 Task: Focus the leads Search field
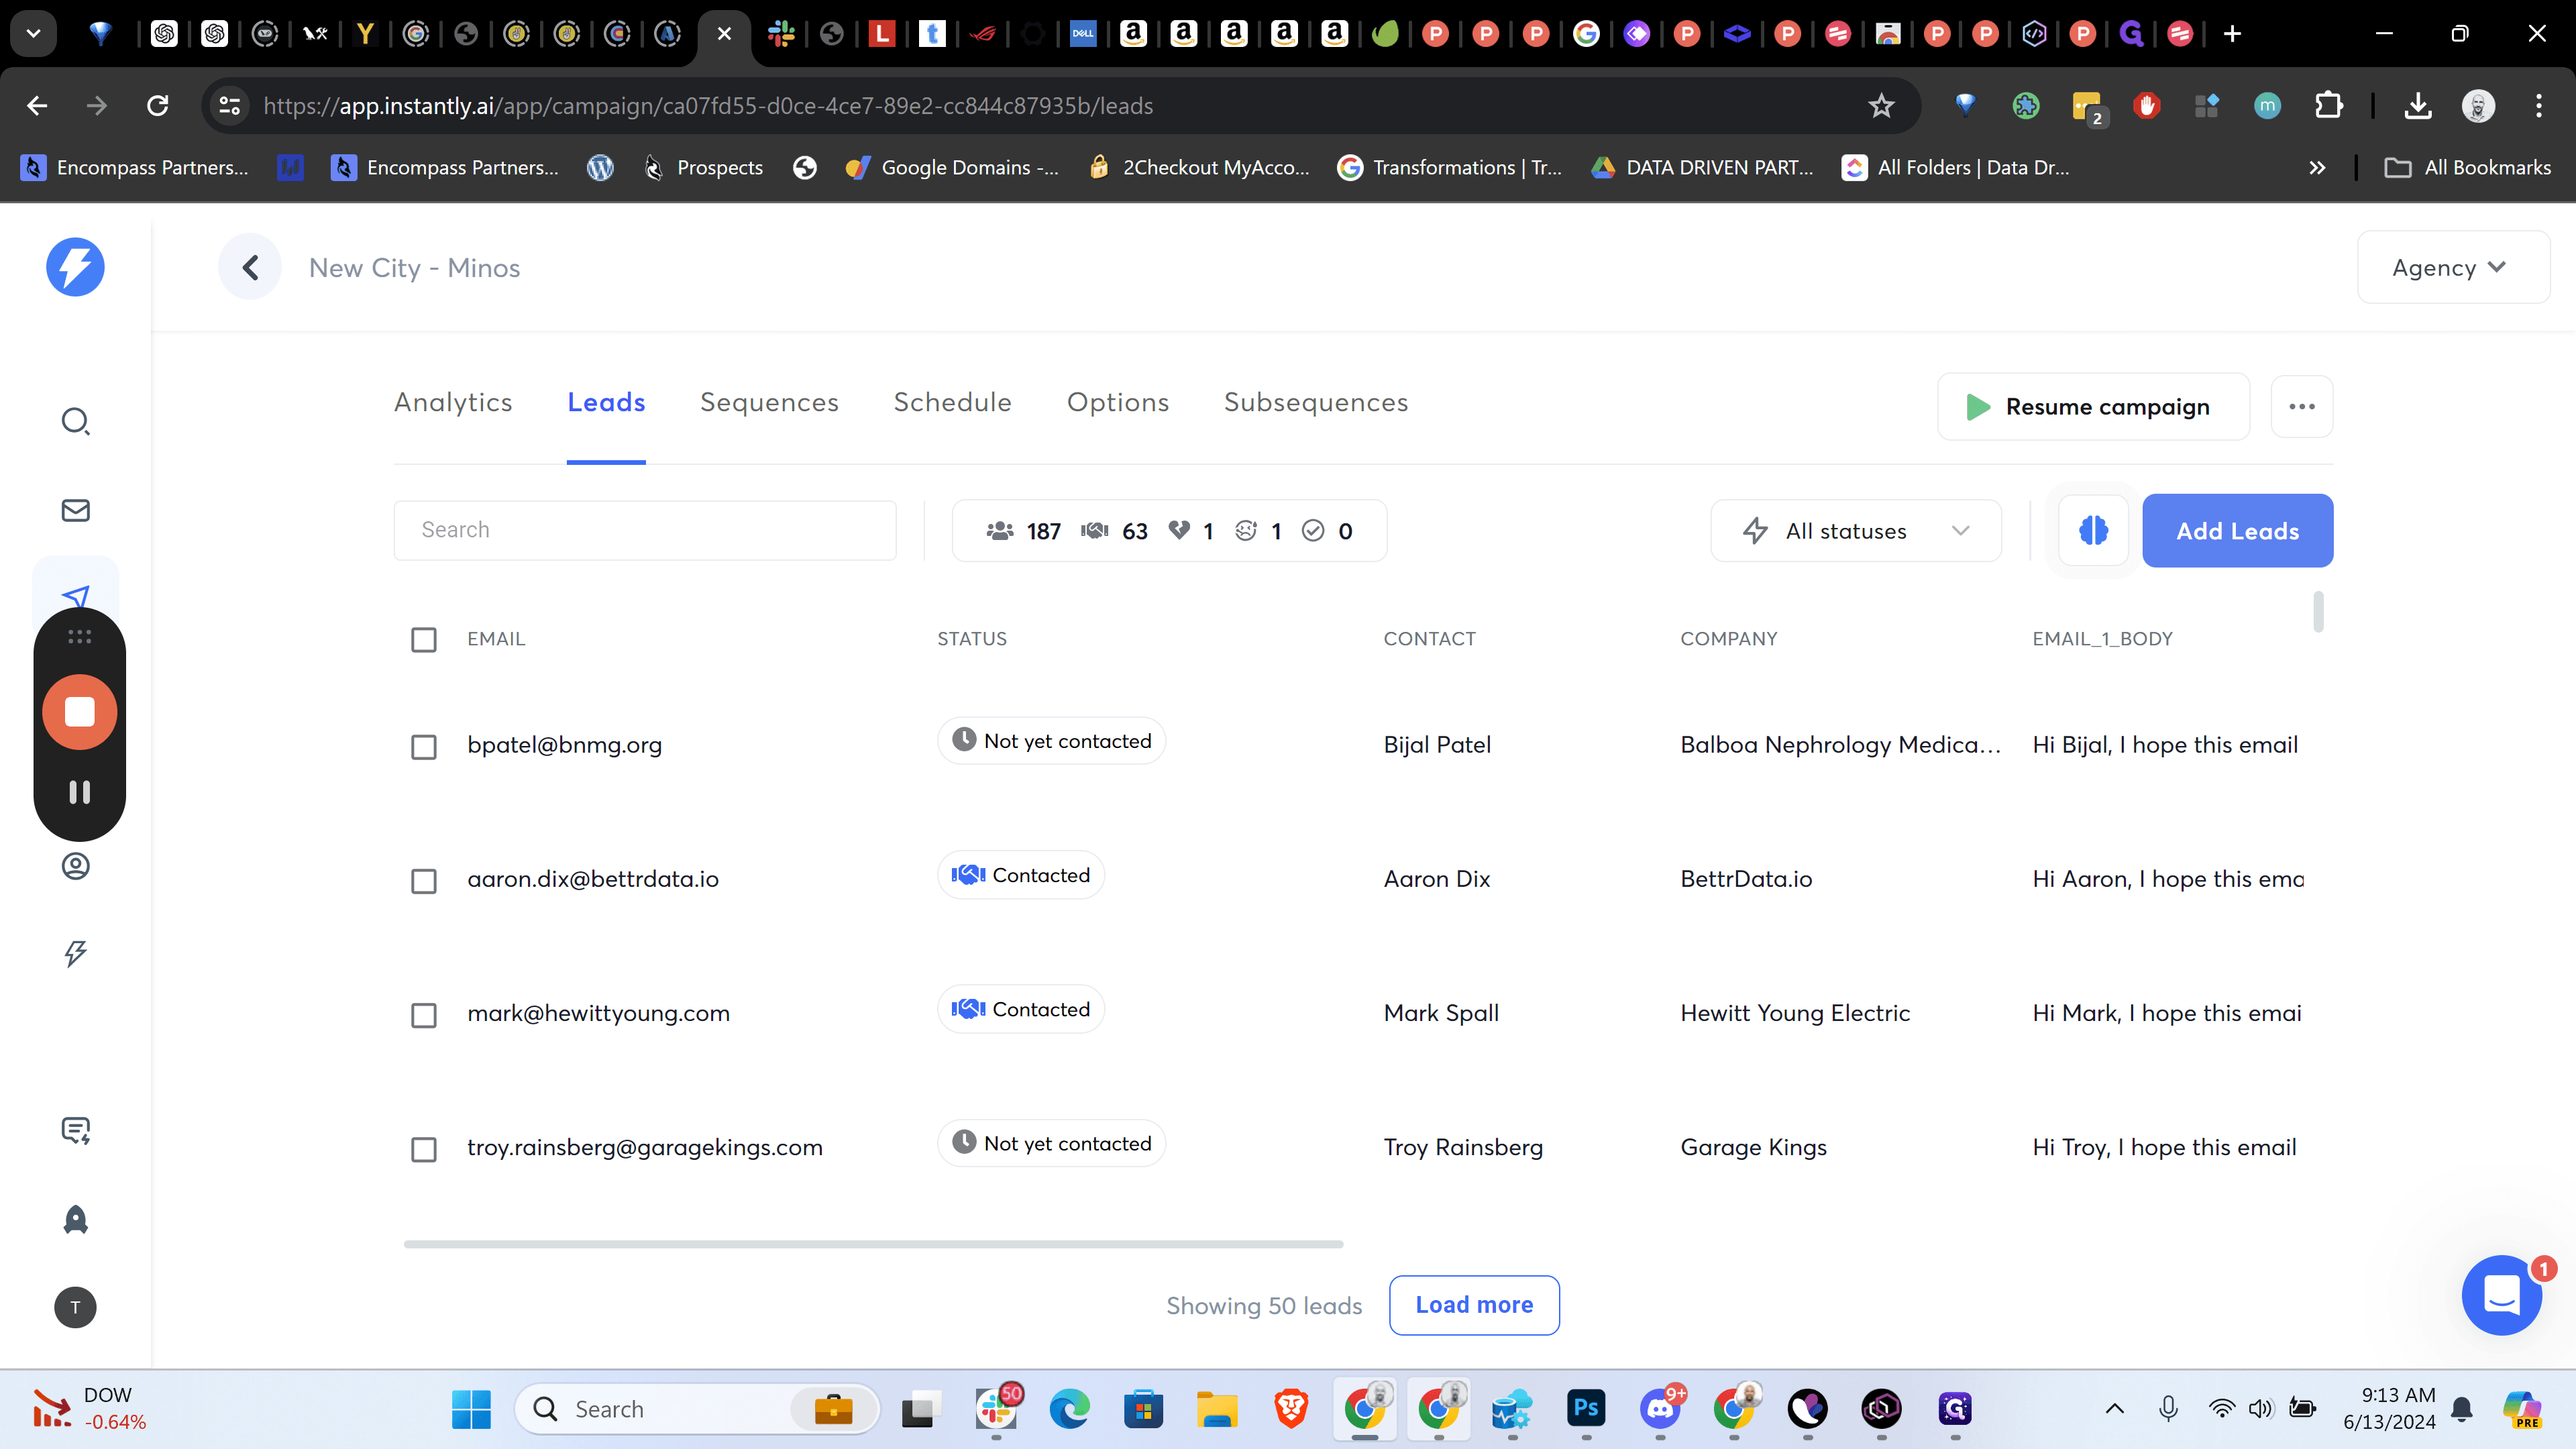tap(645, 530)
